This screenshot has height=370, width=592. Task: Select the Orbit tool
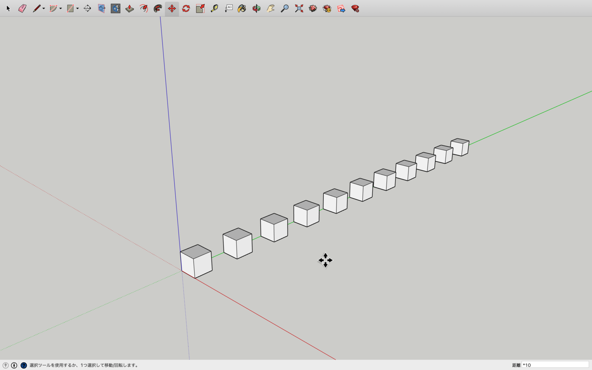pyautogui.click(x=256, y=8)
